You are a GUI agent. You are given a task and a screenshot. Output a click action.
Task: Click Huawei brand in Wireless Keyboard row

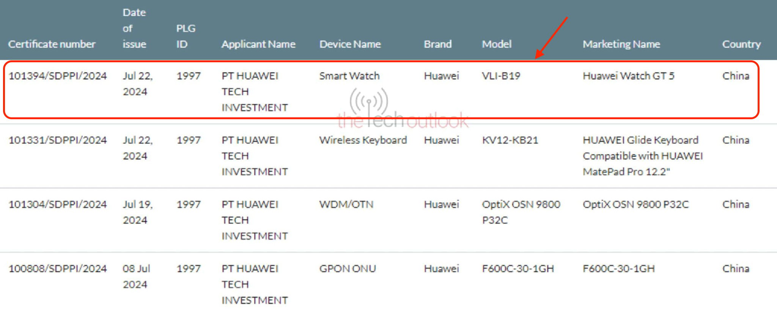pyautogui.click(x=441, y=140)
